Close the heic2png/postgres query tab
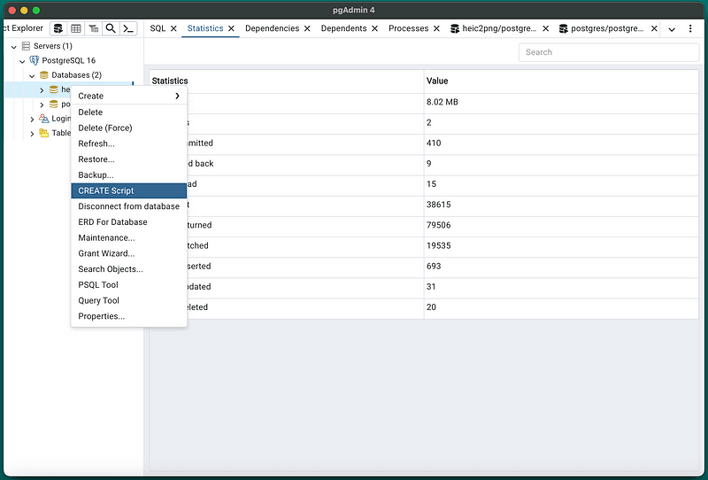The image size is (708, 480). 545,28
